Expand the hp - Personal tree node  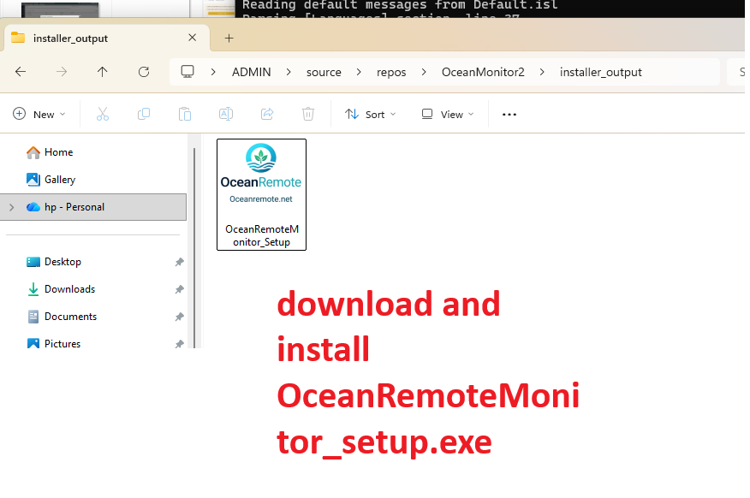12,207
